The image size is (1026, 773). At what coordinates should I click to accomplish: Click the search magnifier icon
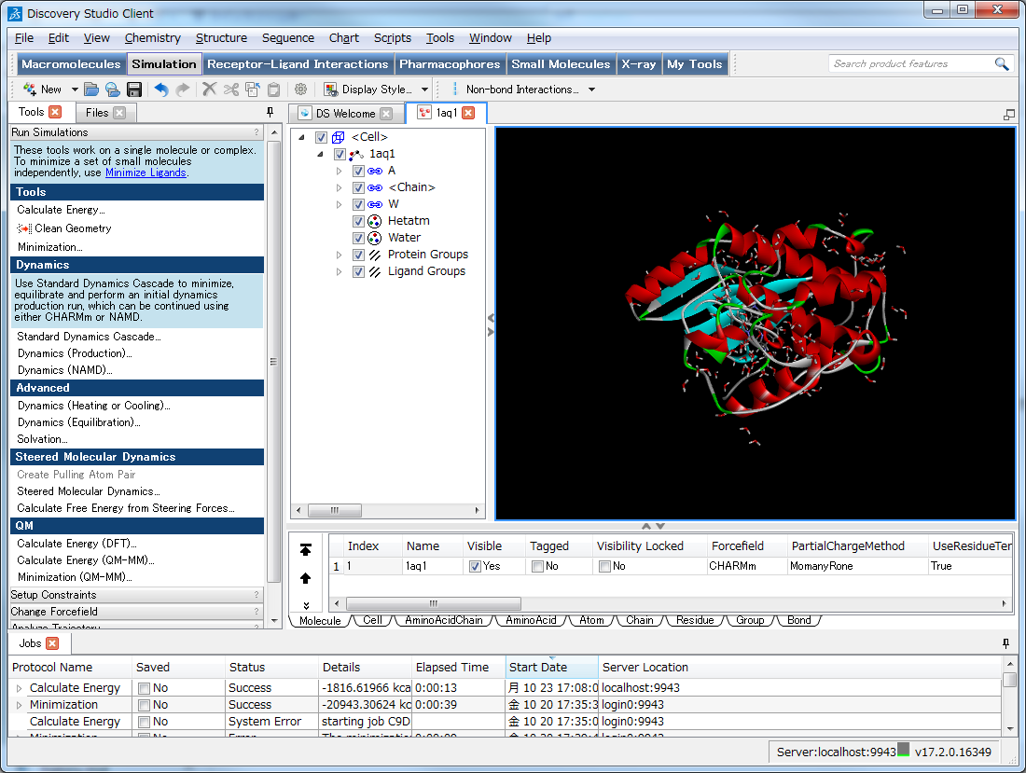[x=1002, y=63]
